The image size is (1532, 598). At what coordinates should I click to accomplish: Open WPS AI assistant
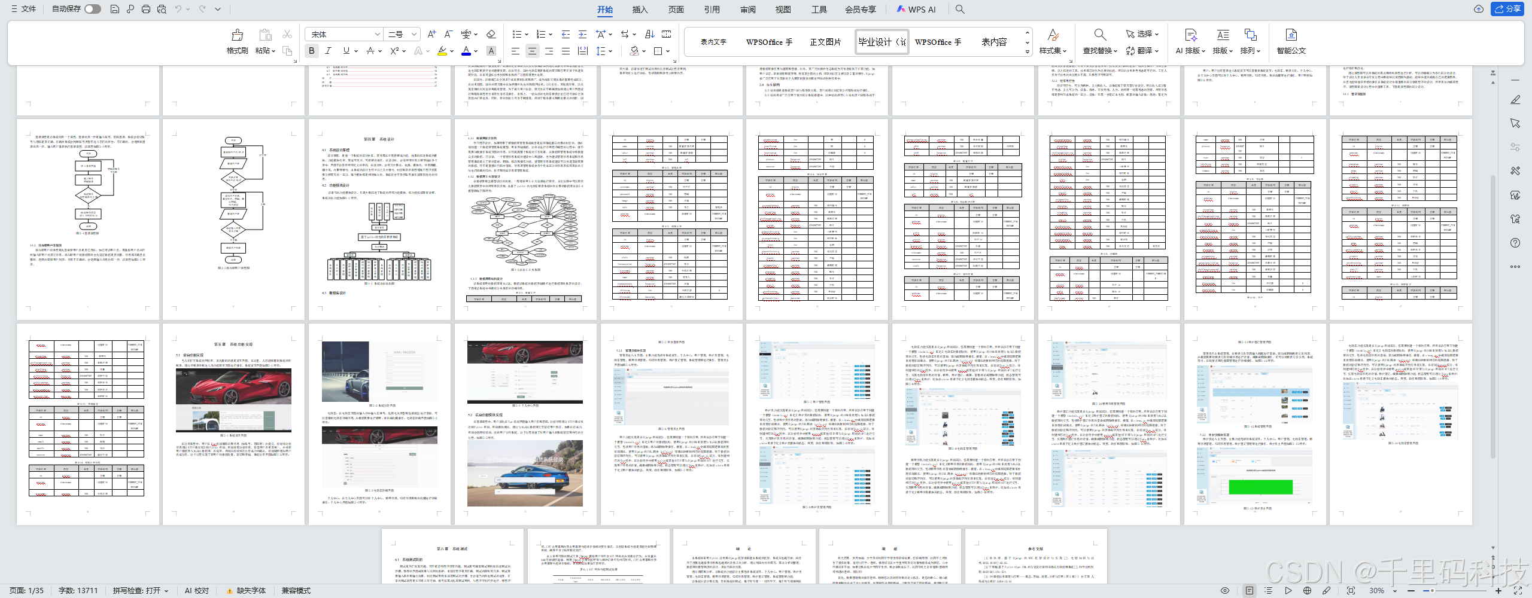click(x=916, y=9)
